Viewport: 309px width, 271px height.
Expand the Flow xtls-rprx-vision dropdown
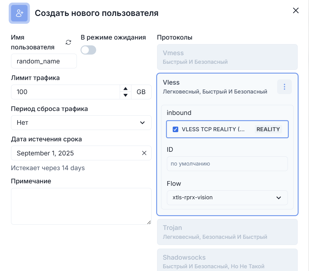click(x=227, y=198)
